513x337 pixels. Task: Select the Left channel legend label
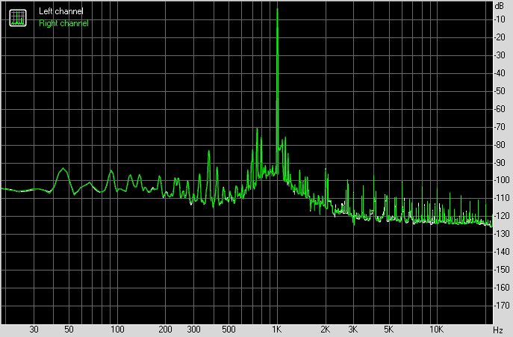61,11
